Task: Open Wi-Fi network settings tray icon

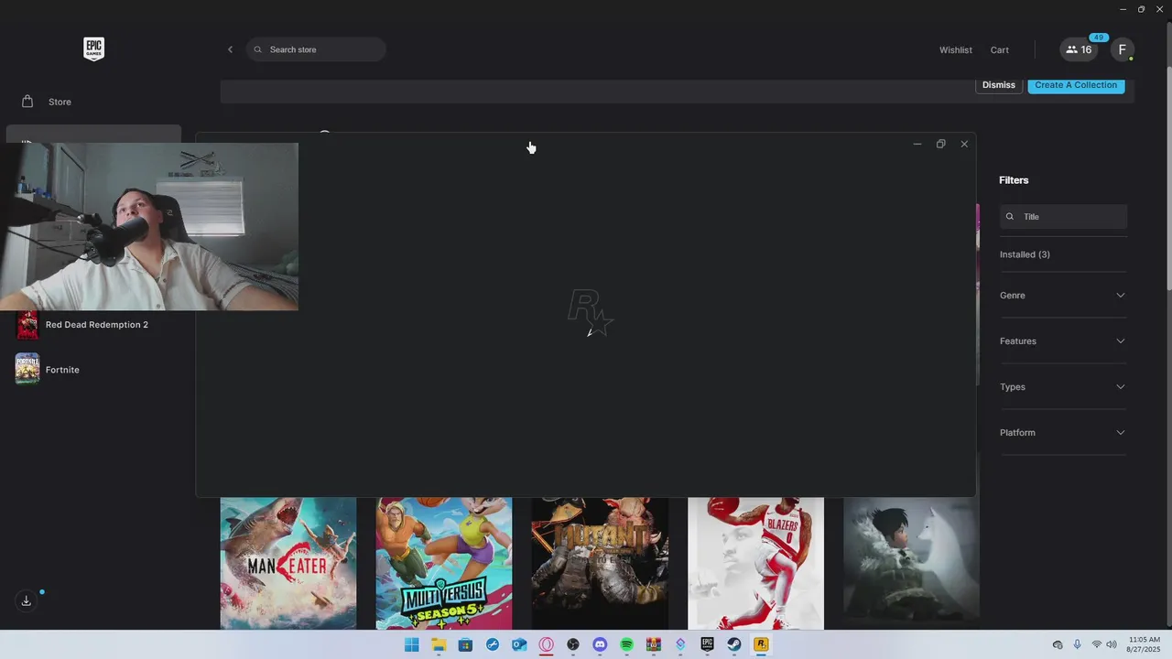Action: point(1096,644)
